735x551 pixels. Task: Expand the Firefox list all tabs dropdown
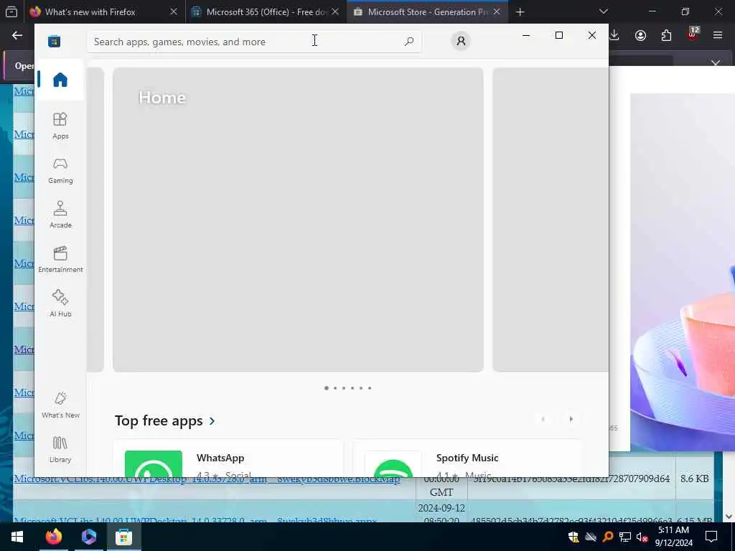click(x=604, y=11)
